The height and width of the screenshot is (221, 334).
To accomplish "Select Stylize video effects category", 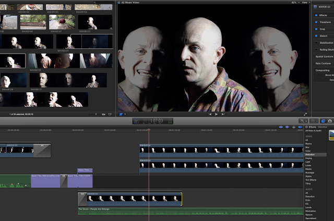I will click(308, 176).
